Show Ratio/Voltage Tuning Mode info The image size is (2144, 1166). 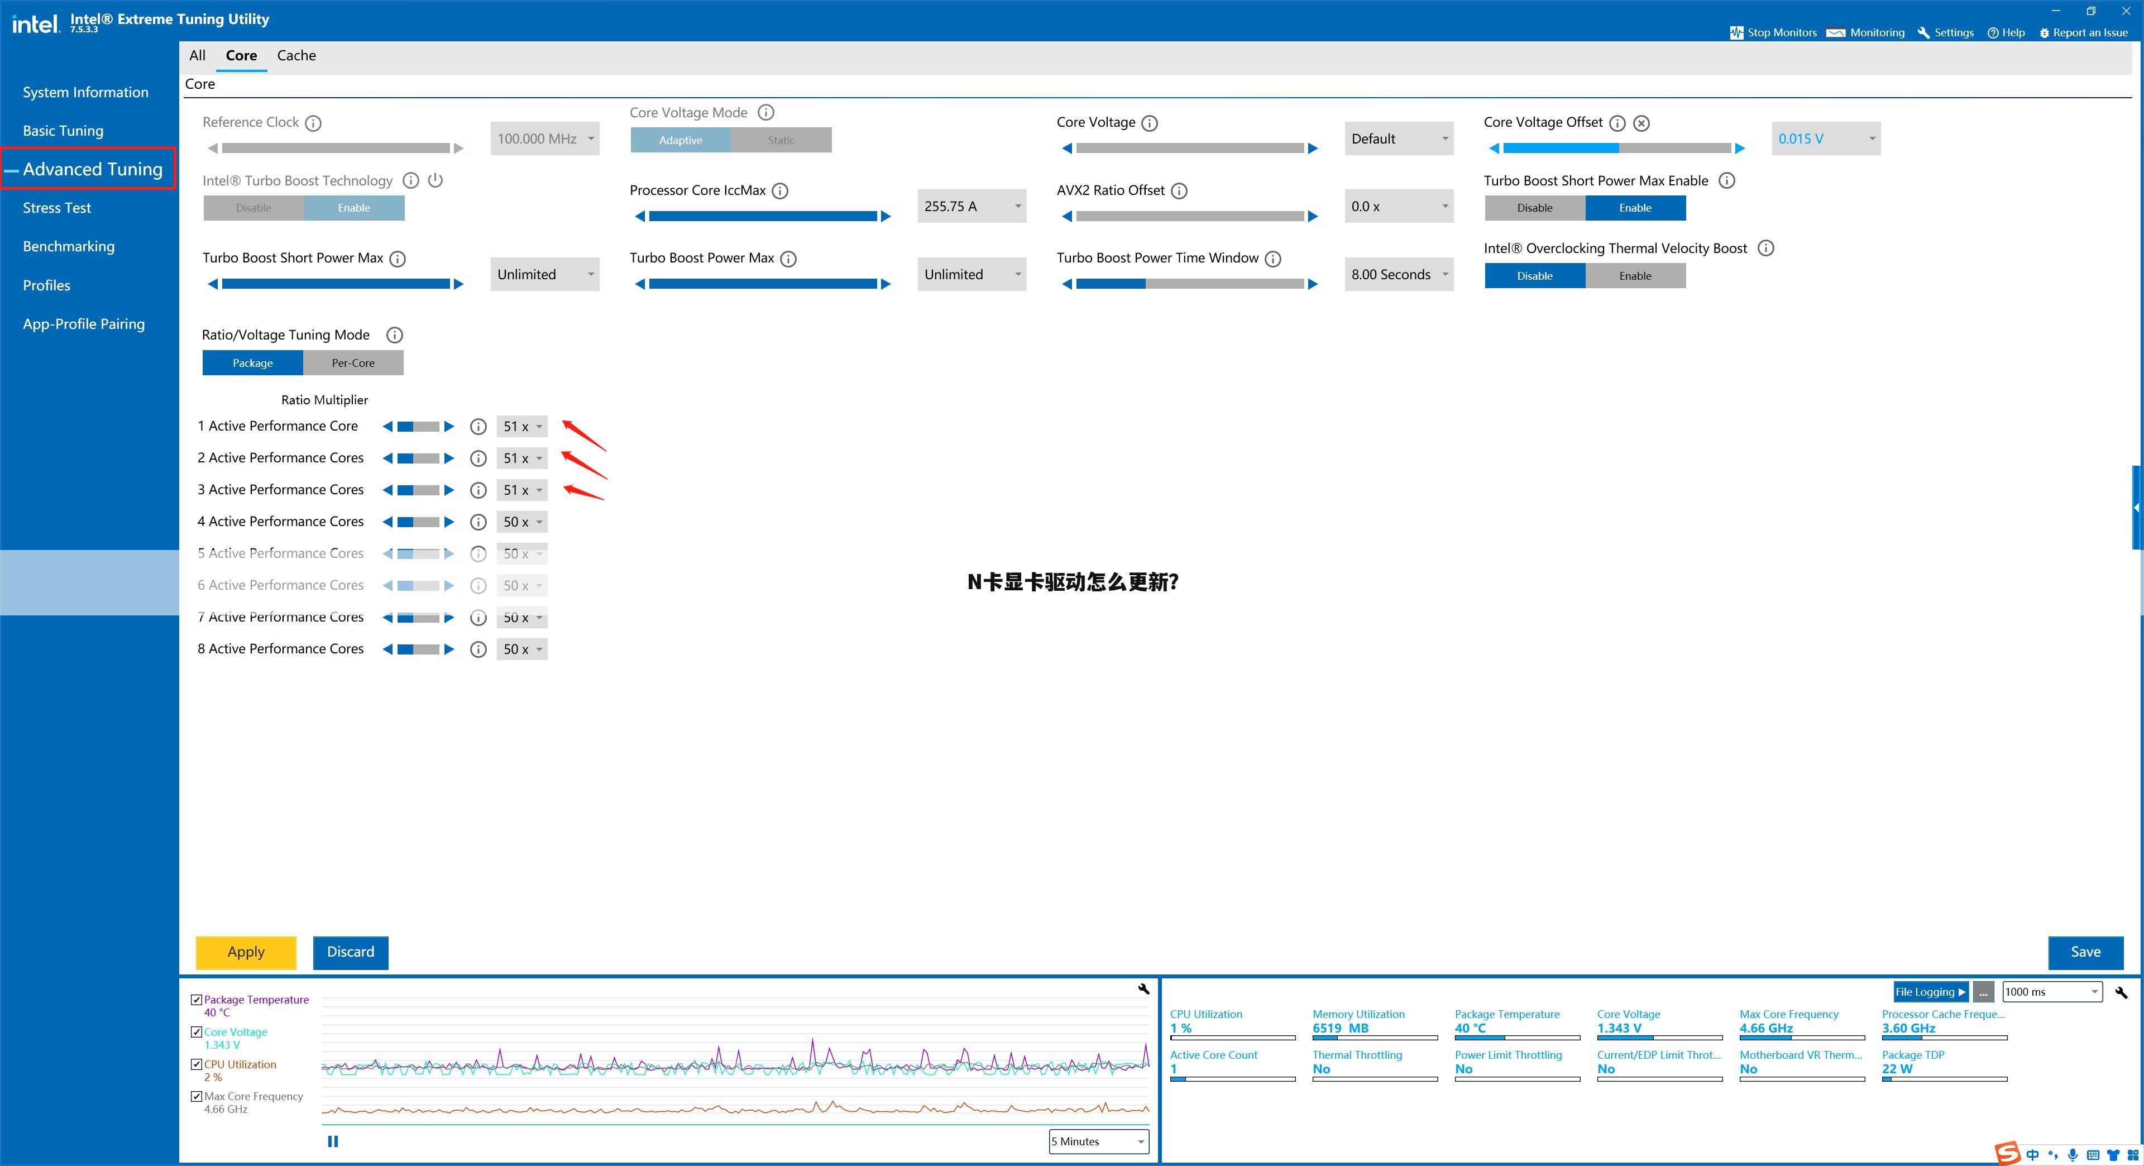(x=395, y=334)
